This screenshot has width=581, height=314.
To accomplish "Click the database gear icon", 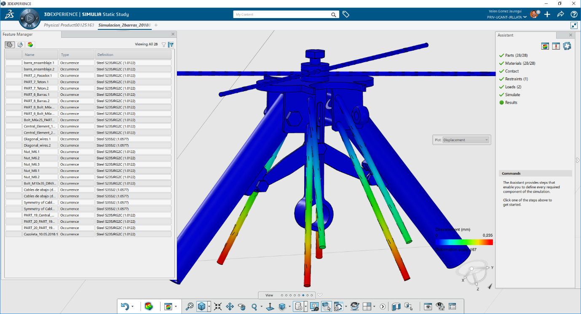I will (298, 307).
